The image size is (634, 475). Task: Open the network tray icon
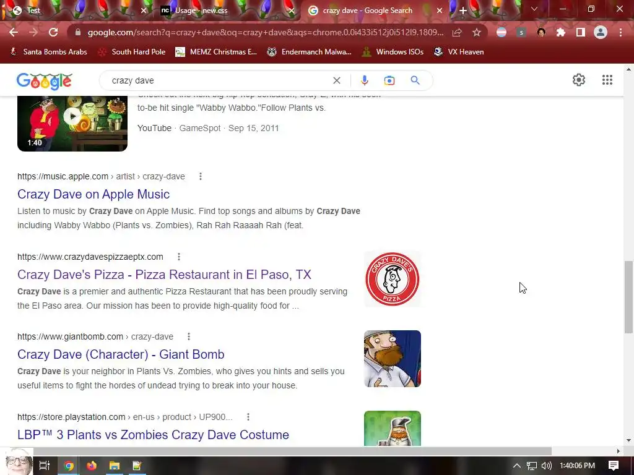pos(532,466)
